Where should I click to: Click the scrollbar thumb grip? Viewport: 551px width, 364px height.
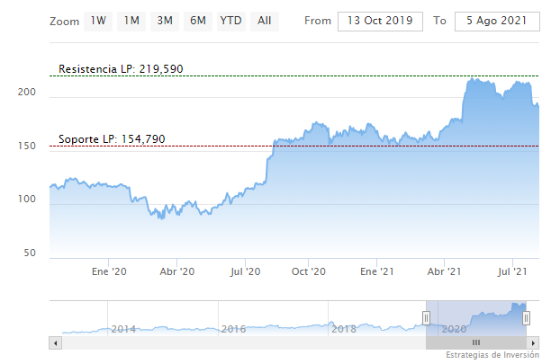(x=476, y=342)
